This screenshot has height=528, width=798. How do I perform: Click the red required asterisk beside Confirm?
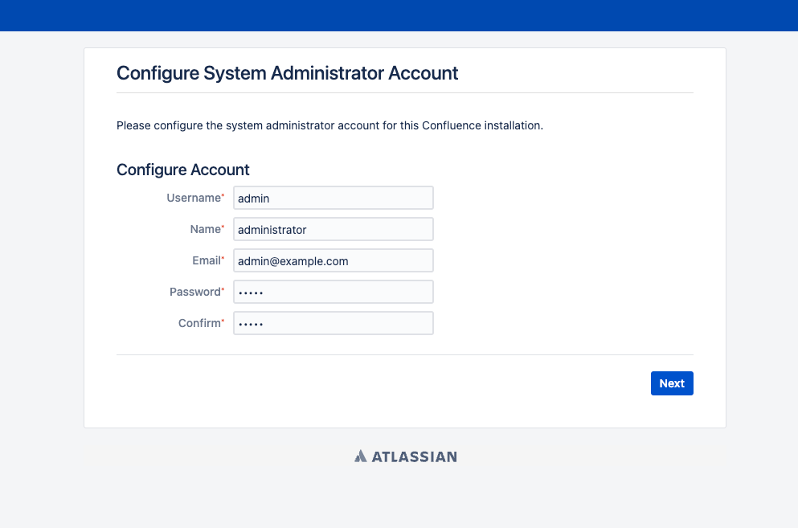click(x=223, y=321)
